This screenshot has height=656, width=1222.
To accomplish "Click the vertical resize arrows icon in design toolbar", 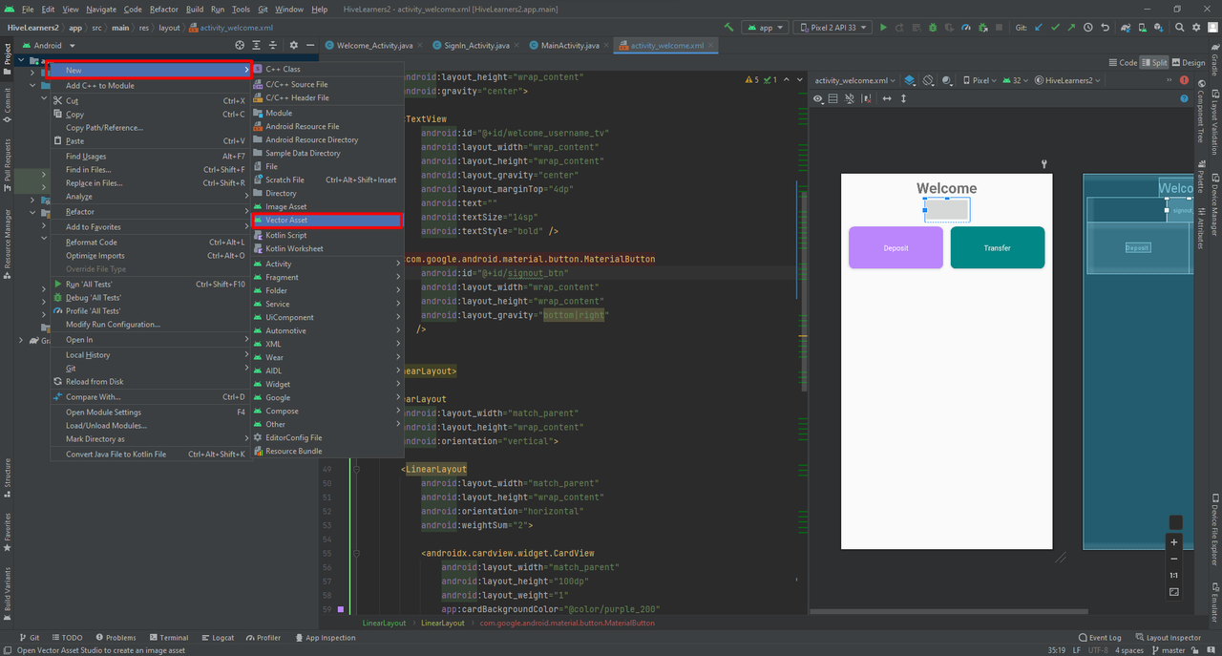I will tap(903, 98).
